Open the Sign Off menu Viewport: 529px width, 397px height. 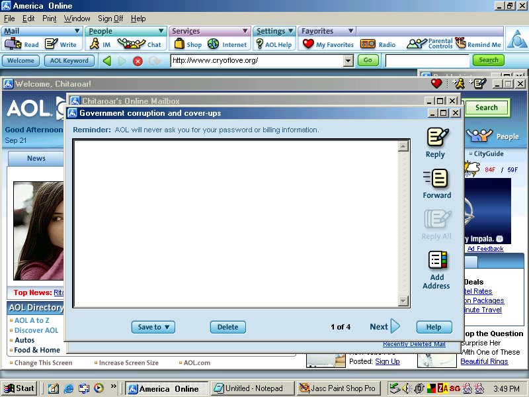point(110,19)
